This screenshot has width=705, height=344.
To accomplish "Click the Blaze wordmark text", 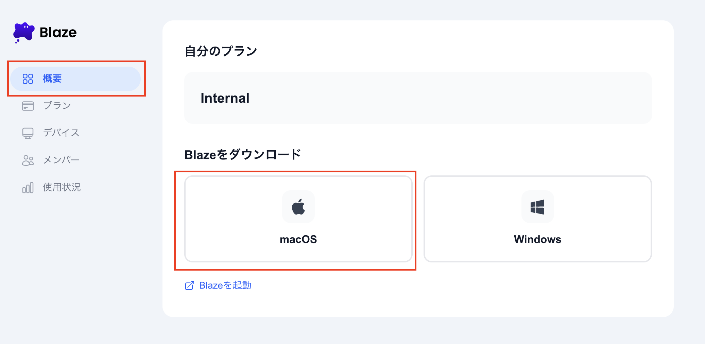I will (x=58, y=33).
